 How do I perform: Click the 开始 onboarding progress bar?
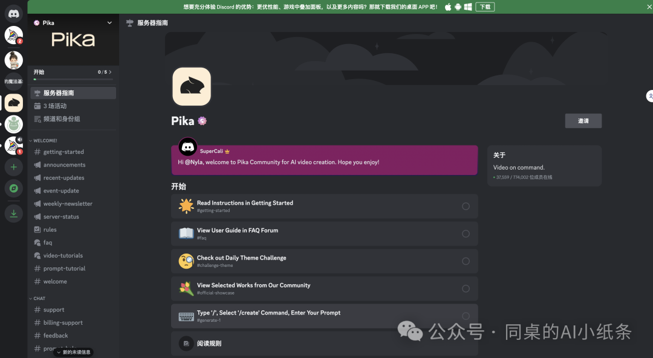tap(73, 79)
